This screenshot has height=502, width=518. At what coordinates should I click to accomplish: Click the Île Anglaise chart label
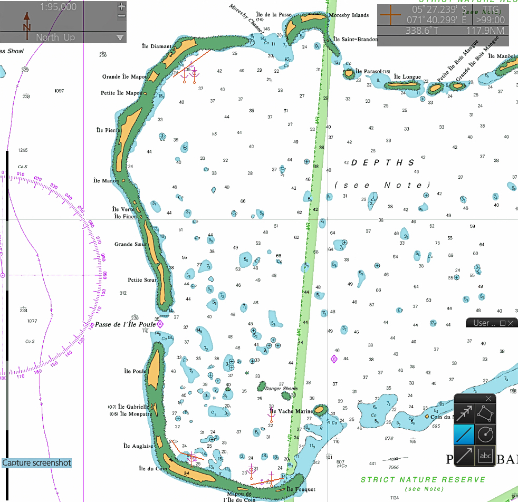[138, 446]
